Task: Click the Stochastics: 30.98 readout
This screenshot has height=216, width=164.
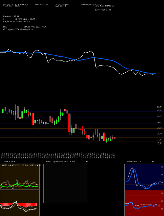Action: pos(10,16)
